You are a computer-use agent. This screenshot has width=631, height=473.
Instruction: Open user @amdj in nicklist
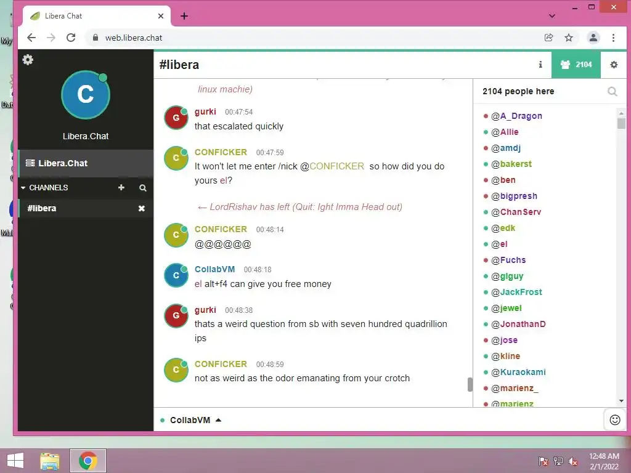[x=506, y=148]
